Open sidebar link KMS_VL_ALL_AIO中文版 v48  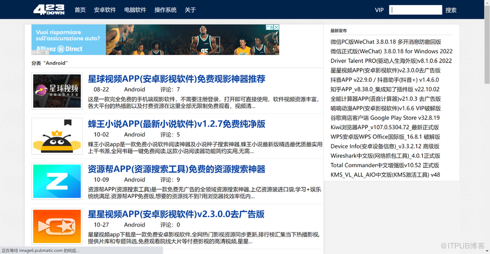pos(385,175)
